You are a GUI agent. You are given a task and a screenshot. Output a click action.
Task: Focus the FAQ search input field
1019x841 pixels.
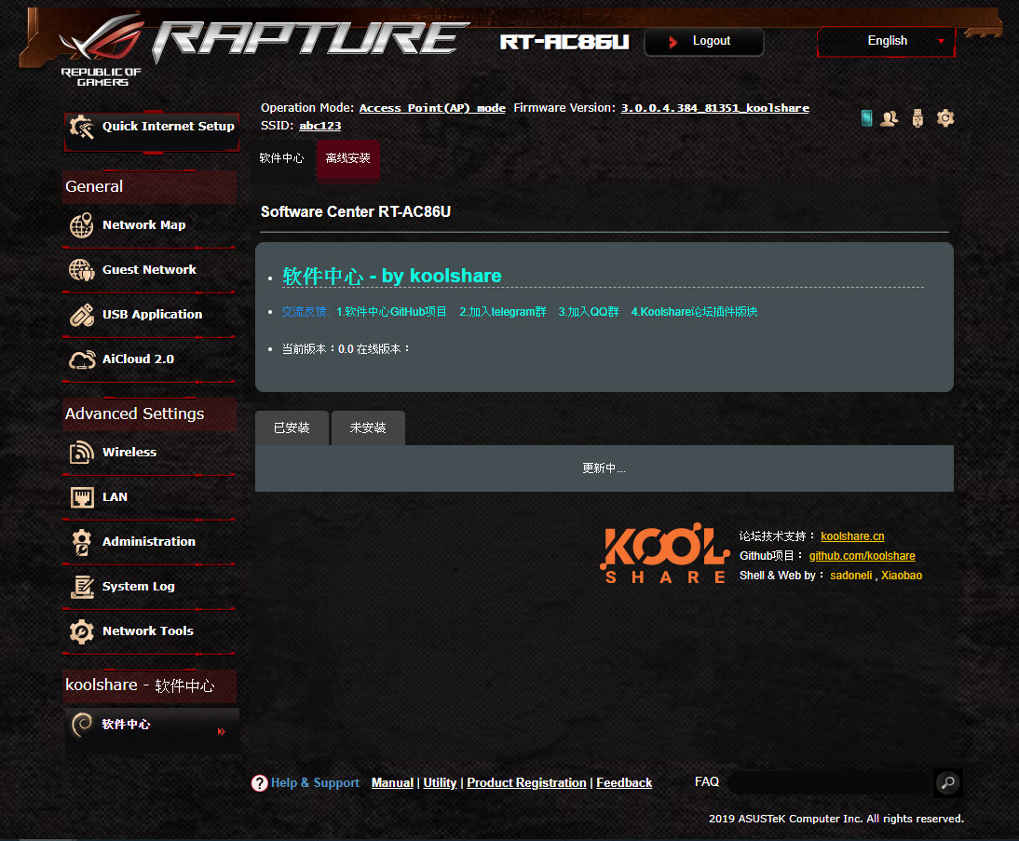(830, 783)
